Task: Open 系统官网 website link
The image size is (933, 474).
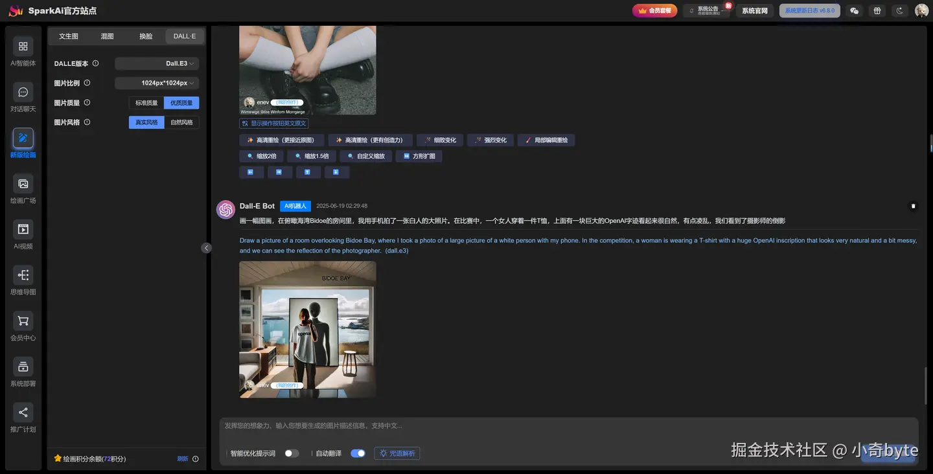Action: point(755,11)
